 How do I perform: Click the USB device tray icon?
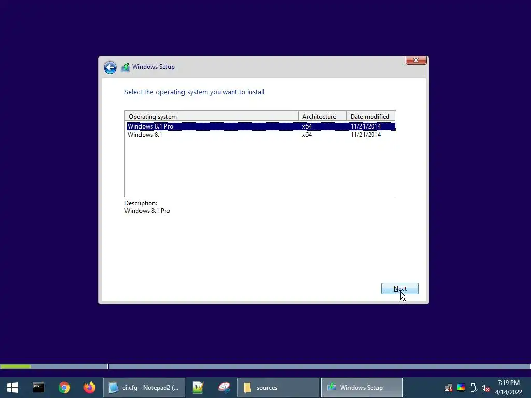pos(473,388)
